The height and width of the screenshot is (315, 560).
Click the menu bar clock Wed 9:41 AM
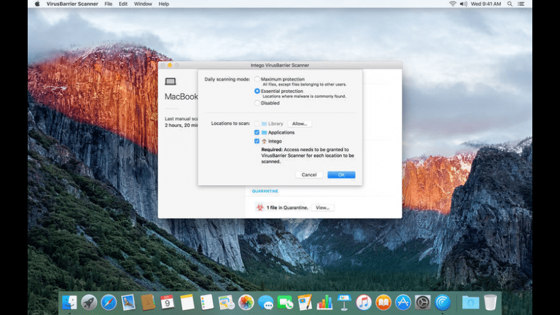pyautogui.click(x=486, y=4)
